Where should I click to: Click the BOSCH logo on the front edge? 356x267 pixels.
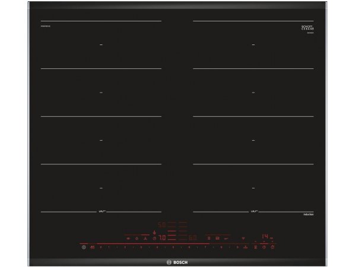coord(177,262)
